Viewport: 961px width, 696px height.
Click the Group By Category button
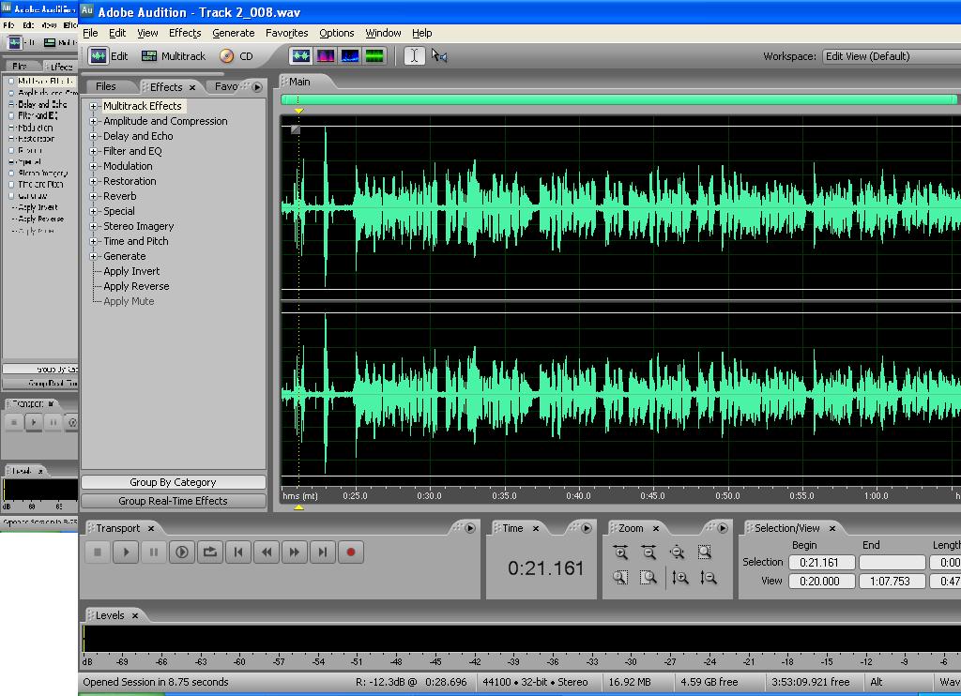[x=173, y=482]
